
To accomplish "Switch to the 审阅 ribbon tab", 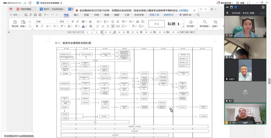I will (x=106, y=15).
